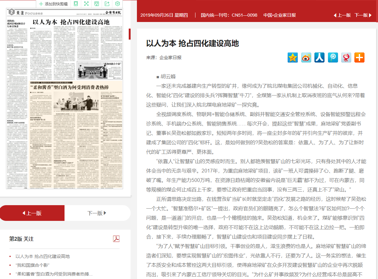The image size is (378, 279).
Task: Click white 下一版 button below newspaper
Action: pyautogui.click(x=97, y=213)
